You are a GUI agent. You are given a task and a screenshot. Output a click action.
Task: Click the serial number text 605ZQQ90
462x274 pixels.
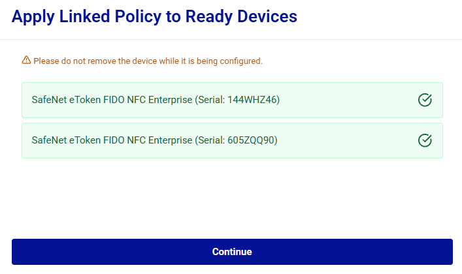point(251,140)
